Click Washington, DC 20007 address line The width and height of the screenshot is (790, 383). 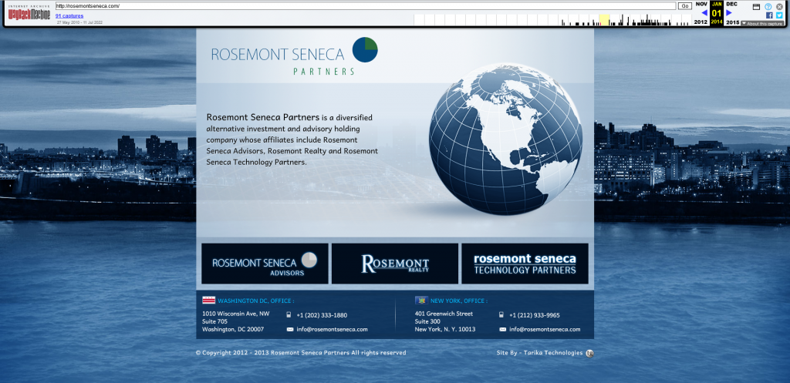233,330
